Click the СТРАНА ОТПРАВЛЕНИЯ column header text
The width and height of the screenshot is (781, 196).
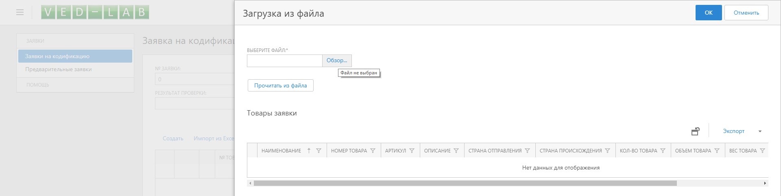coord(495,151)
